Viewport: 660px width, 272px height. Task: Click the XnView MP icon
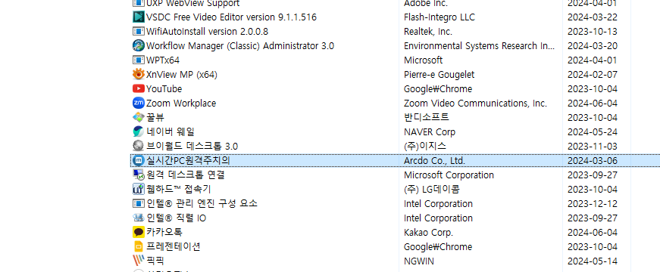(x=138, y=75)
